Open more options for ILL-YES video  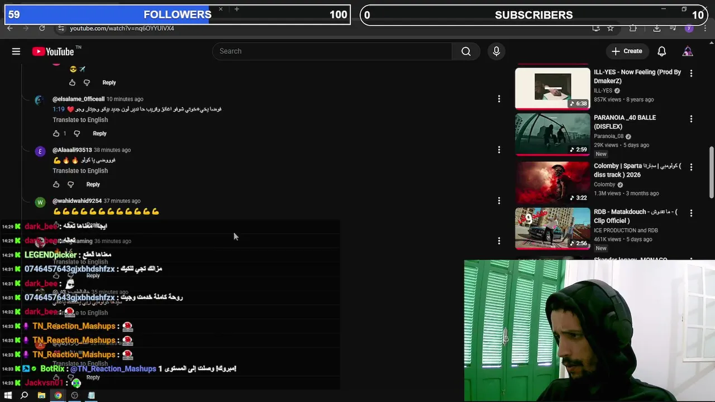point(691,73)
